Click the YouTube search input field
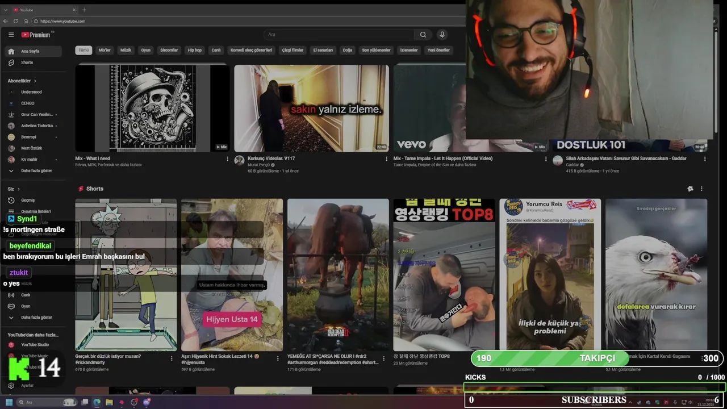This screenshot has height=409, width=727. point(339,35)
